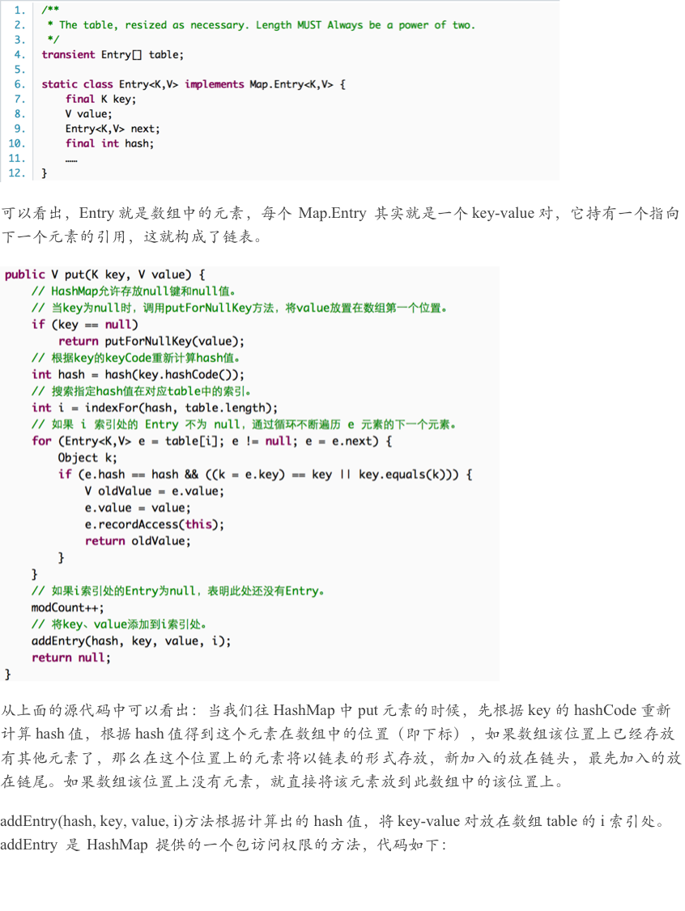Click 'return oldValue;' line
Screen dimensions: 685x911
[138, 541]
